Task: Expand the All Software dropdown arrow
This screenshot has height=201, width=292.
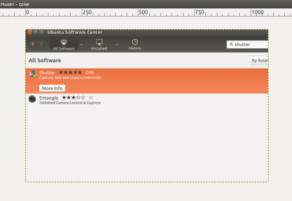Action: tap(81, 45)
